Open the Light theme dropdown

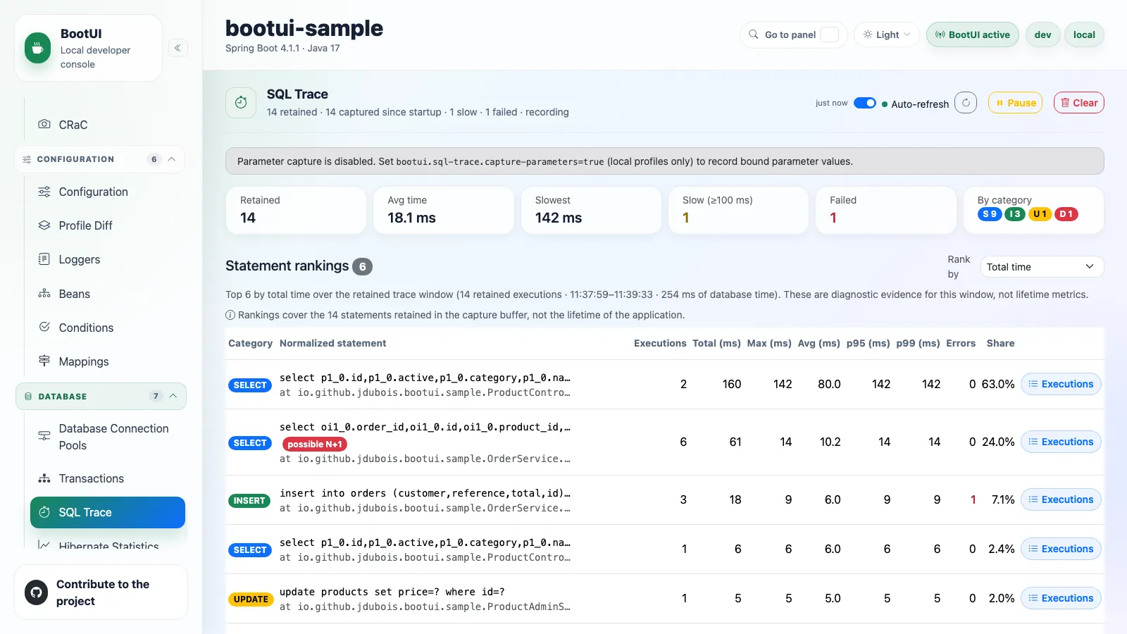point(887,35)
